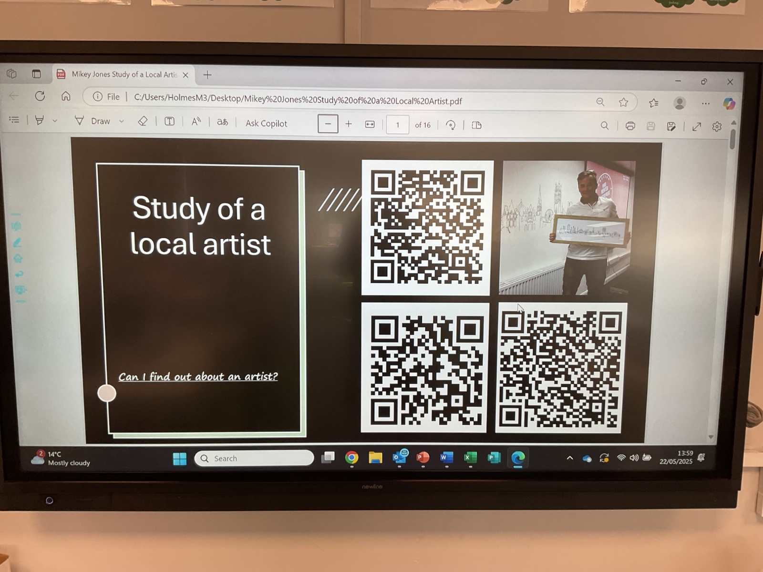Viewport: 763px width, 572px height.
Task: Save the PDF
Action: coord(650,126)
